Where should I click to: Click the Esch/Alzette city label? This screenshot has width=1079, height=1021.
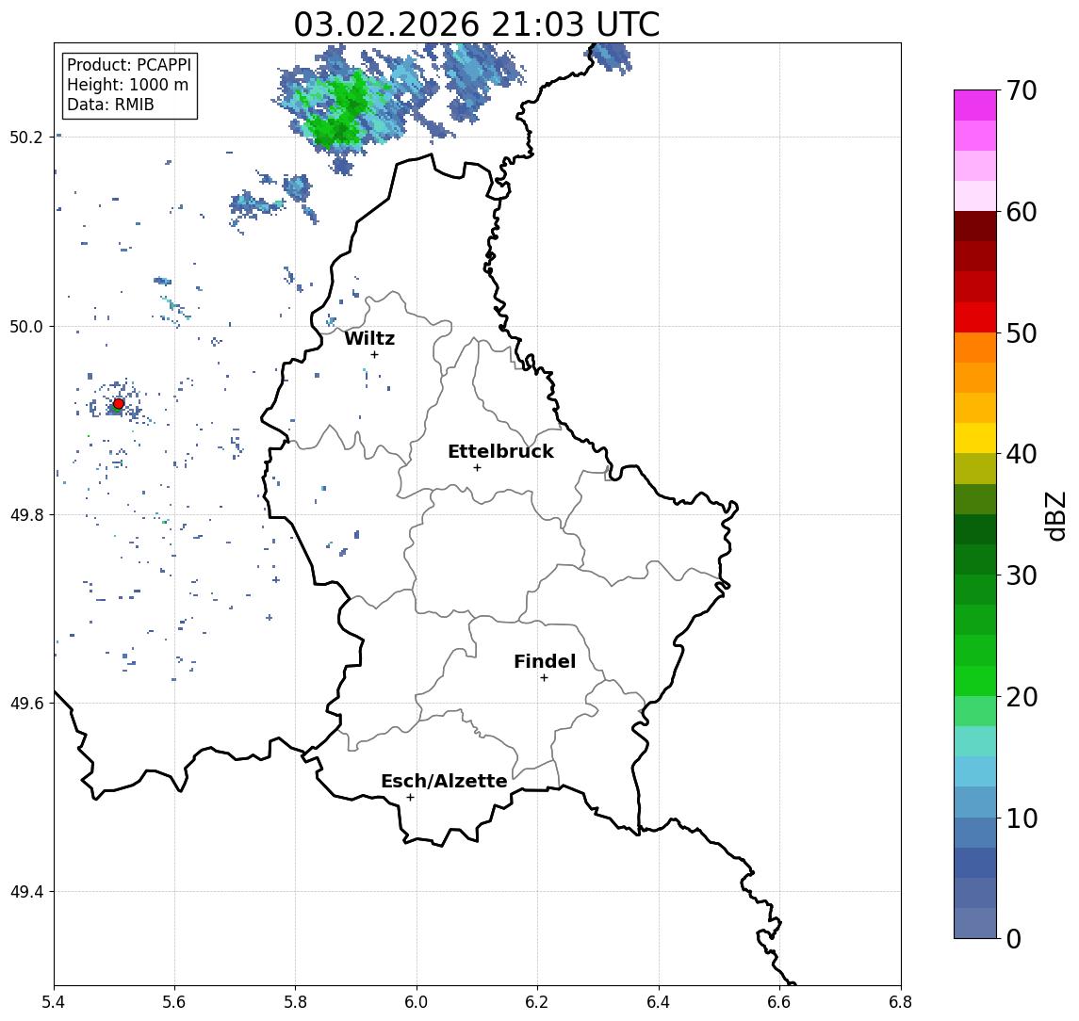[444, 781]
